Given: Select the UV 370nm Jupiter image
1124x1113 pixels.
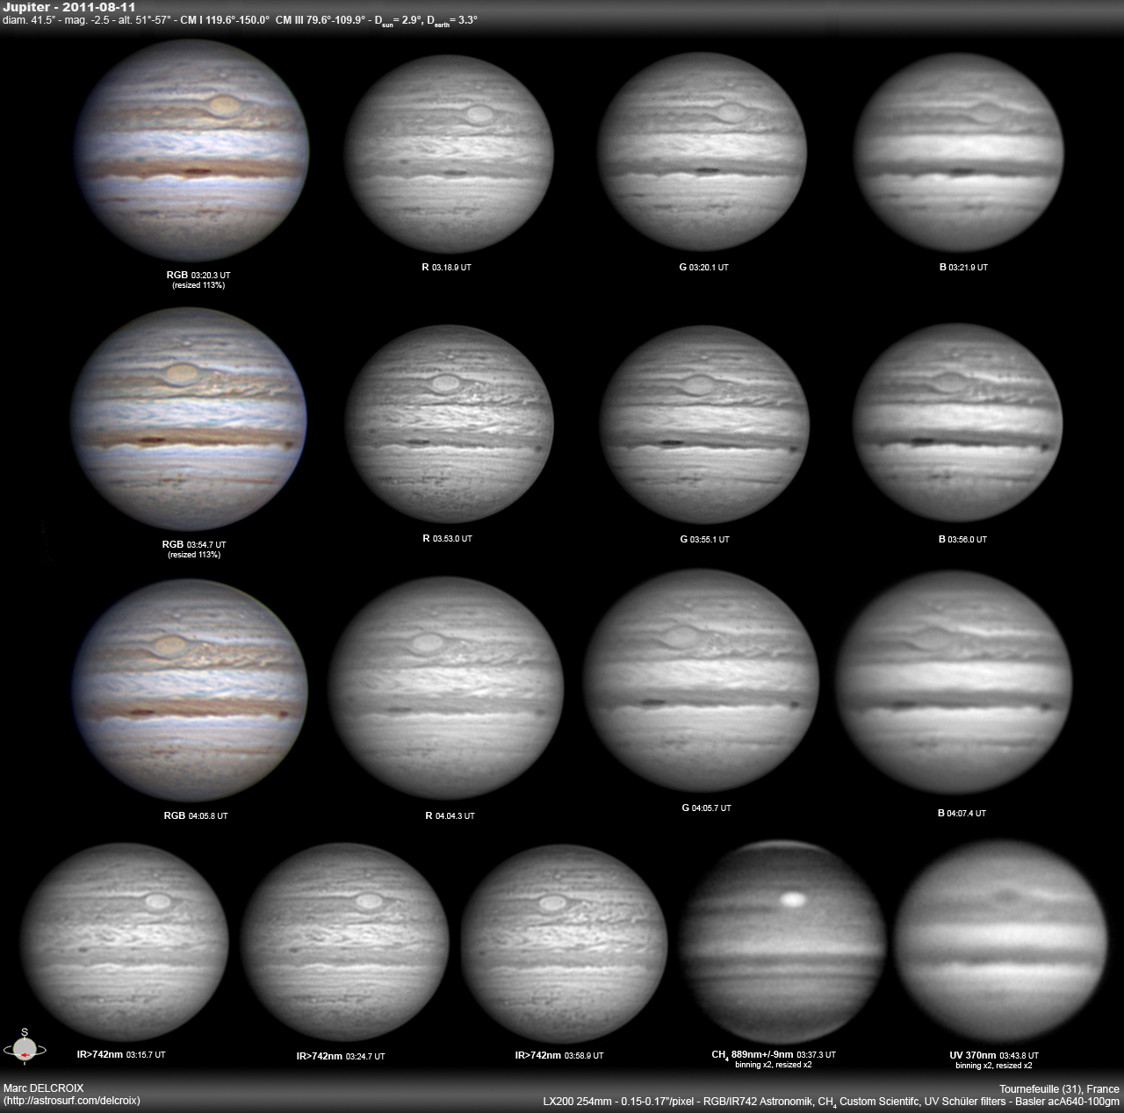Looking at the screenshot, I should [x=1002, y=940].
